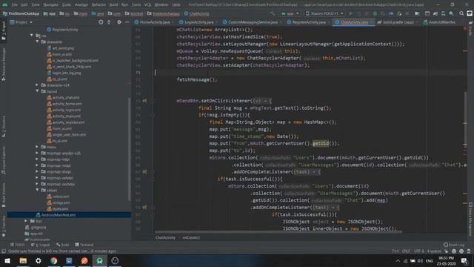Open the app run configuration dropdown
The image size is (474, 267).
point(290,13)
